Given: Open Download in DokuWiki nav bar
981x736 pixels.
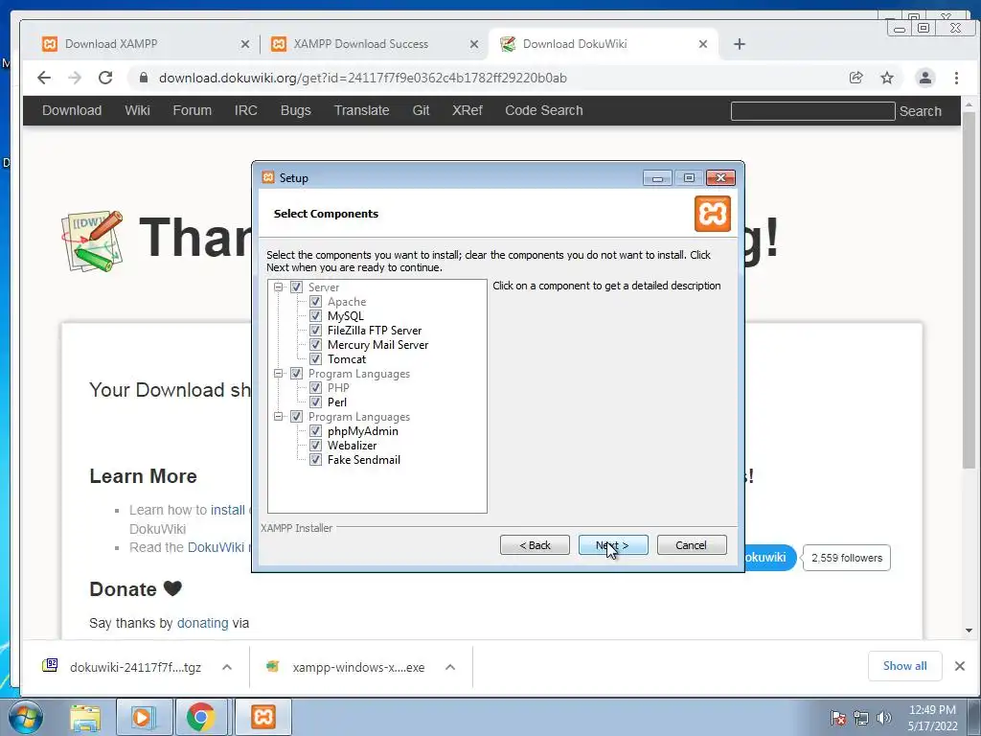Looking at the screenshot, I should point(72,110).
